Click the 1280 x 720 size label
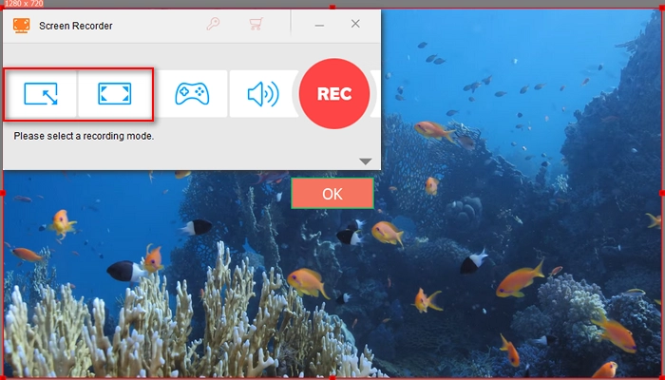This screenshot has height=380, width=665. (x=23, y=4)
